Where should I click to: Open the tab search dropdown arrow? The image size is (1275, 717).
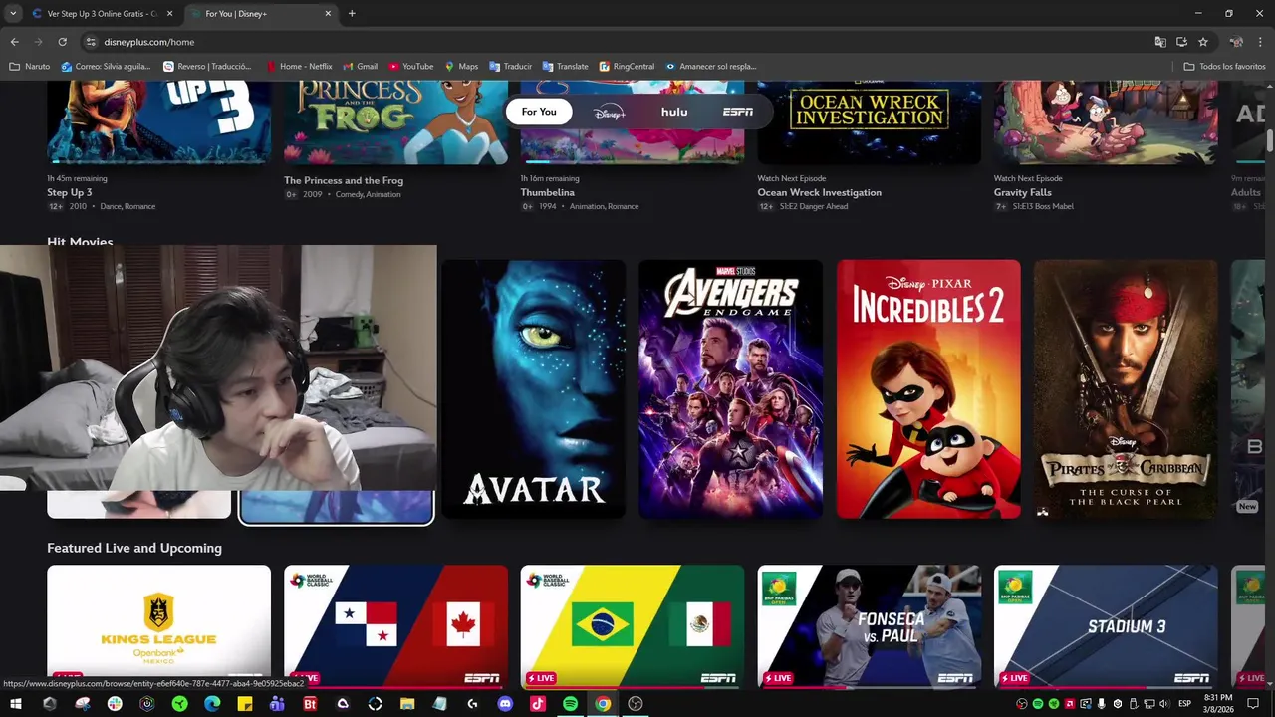click(12, 13)
